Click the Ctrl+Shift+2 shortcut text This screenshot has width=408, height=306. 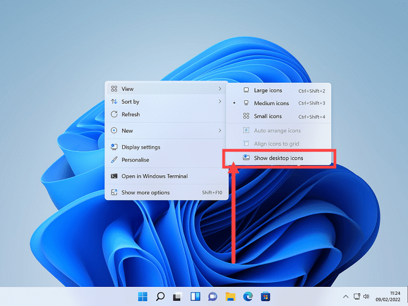coord(312,91)
